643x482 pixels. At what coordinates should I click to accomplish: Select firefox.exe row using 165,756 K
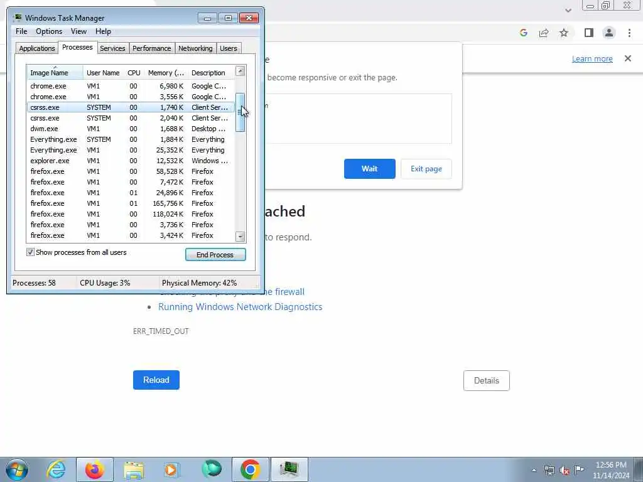pos(131,203)
